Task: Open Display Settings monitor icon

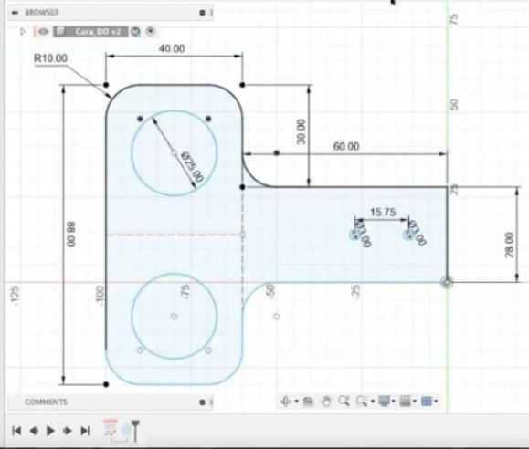Action: [385, 402]
